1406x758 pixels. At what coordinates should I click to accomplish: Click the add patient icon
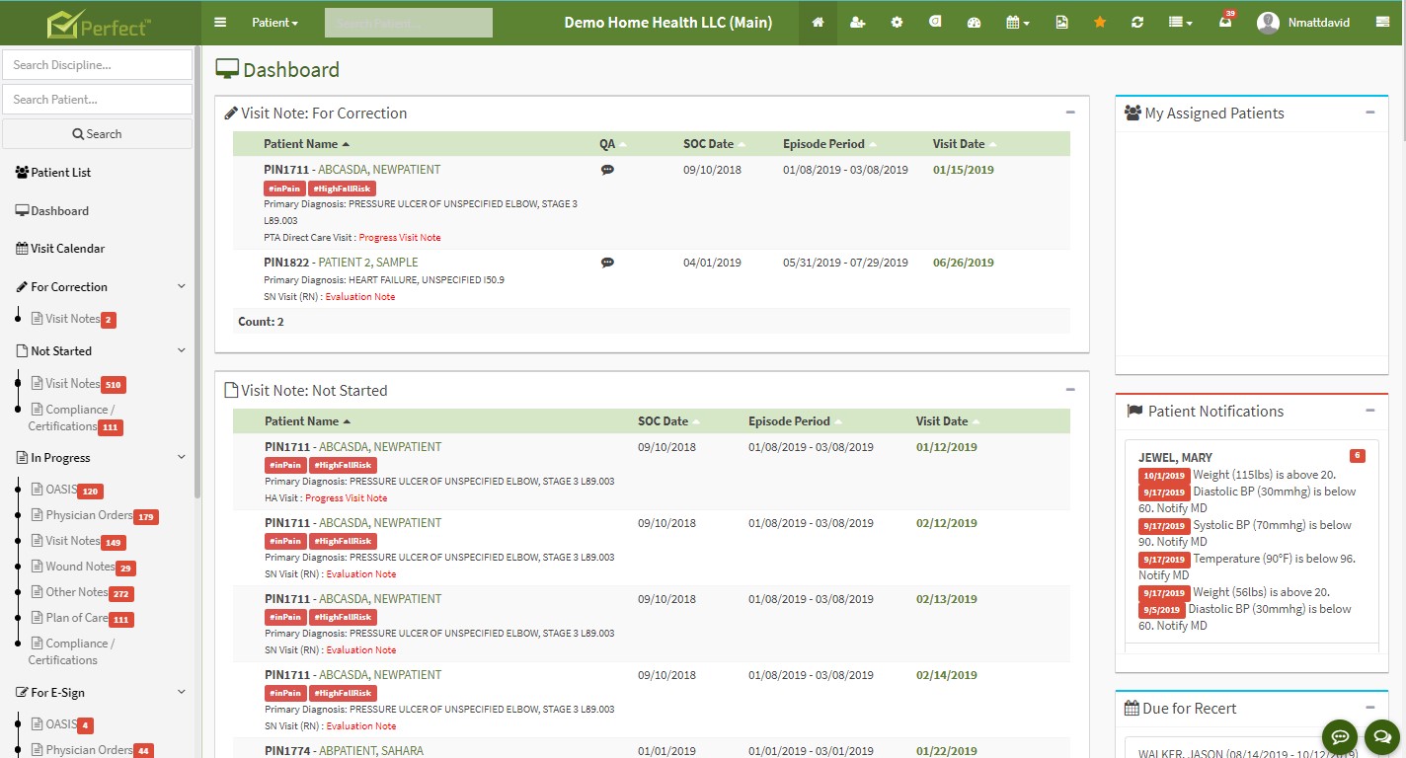(857, 23)
